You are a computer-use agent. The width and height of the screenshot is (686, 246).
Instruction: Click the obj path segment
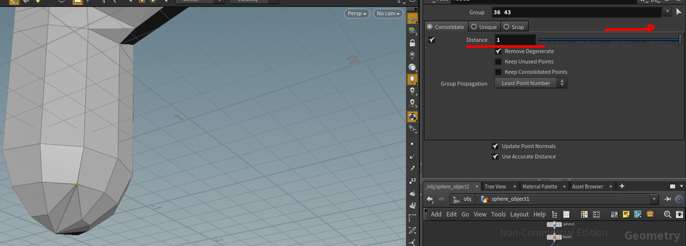pyautogui.click(x=462, y=199)
